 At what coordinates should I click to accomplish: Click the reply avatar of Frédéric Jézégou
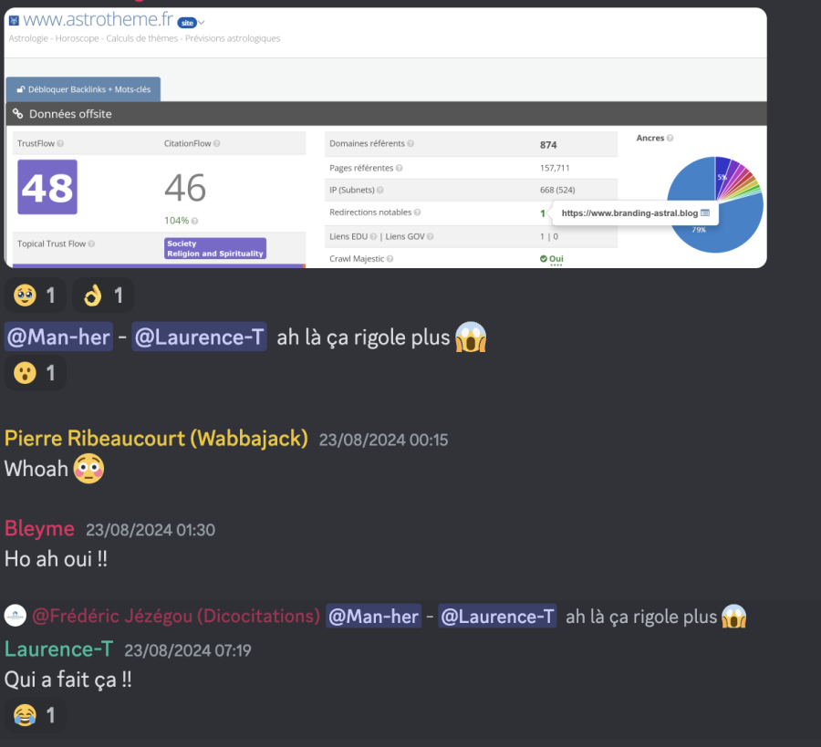(x=16, y=616)
